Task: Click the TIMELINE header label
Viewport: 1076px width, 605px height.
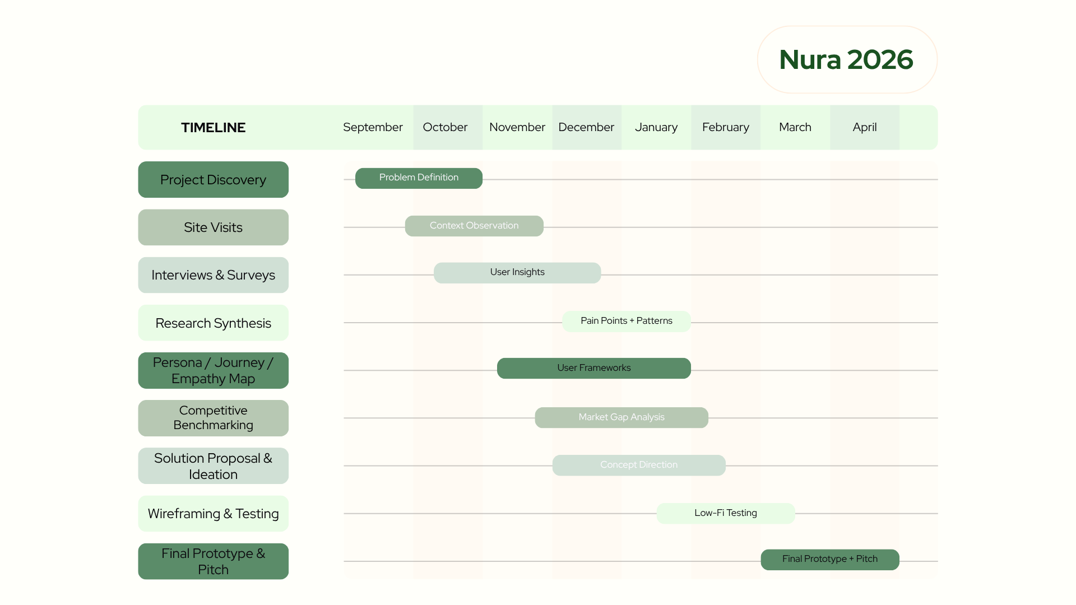Action: click(213, 128)
